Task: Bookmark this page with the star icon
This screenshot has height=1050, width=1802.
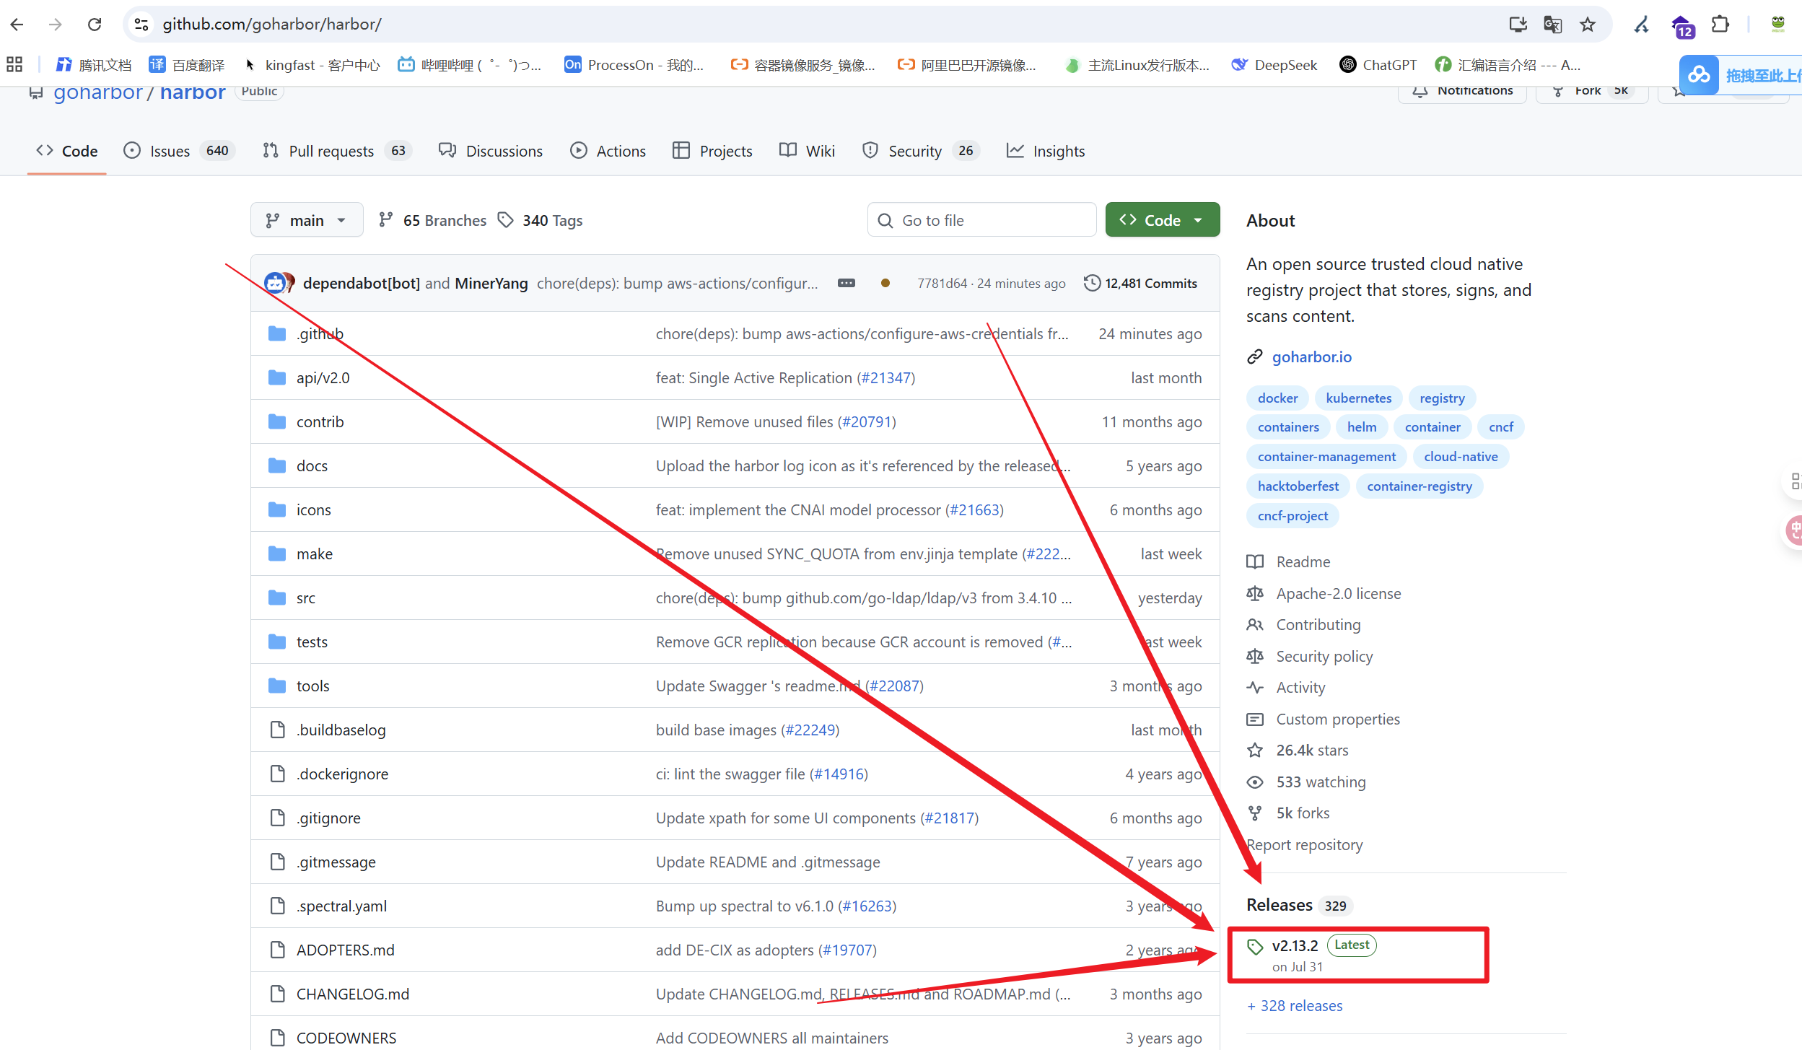Action: [x=1588, y=25]
